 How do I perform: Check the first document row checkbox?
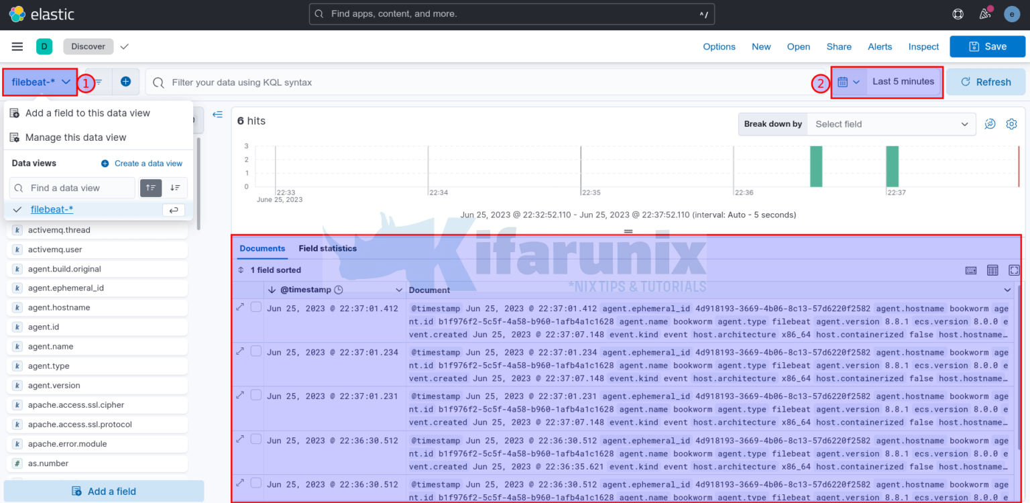[255, 306]
